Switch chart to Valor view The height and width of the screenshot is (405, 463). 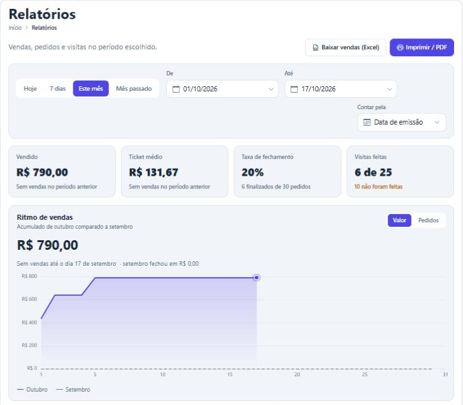399,220
